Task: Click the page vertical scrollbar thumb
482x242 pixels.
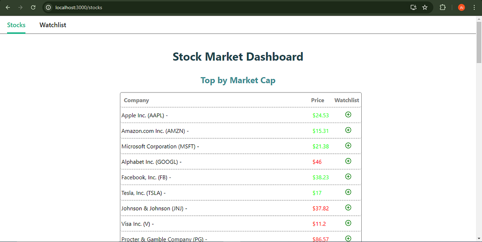Action: click(x=479, y=42)
